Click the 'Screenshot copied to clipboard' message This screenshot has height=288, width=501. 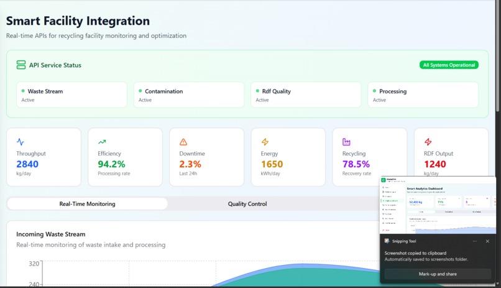(x=415, y=253)
